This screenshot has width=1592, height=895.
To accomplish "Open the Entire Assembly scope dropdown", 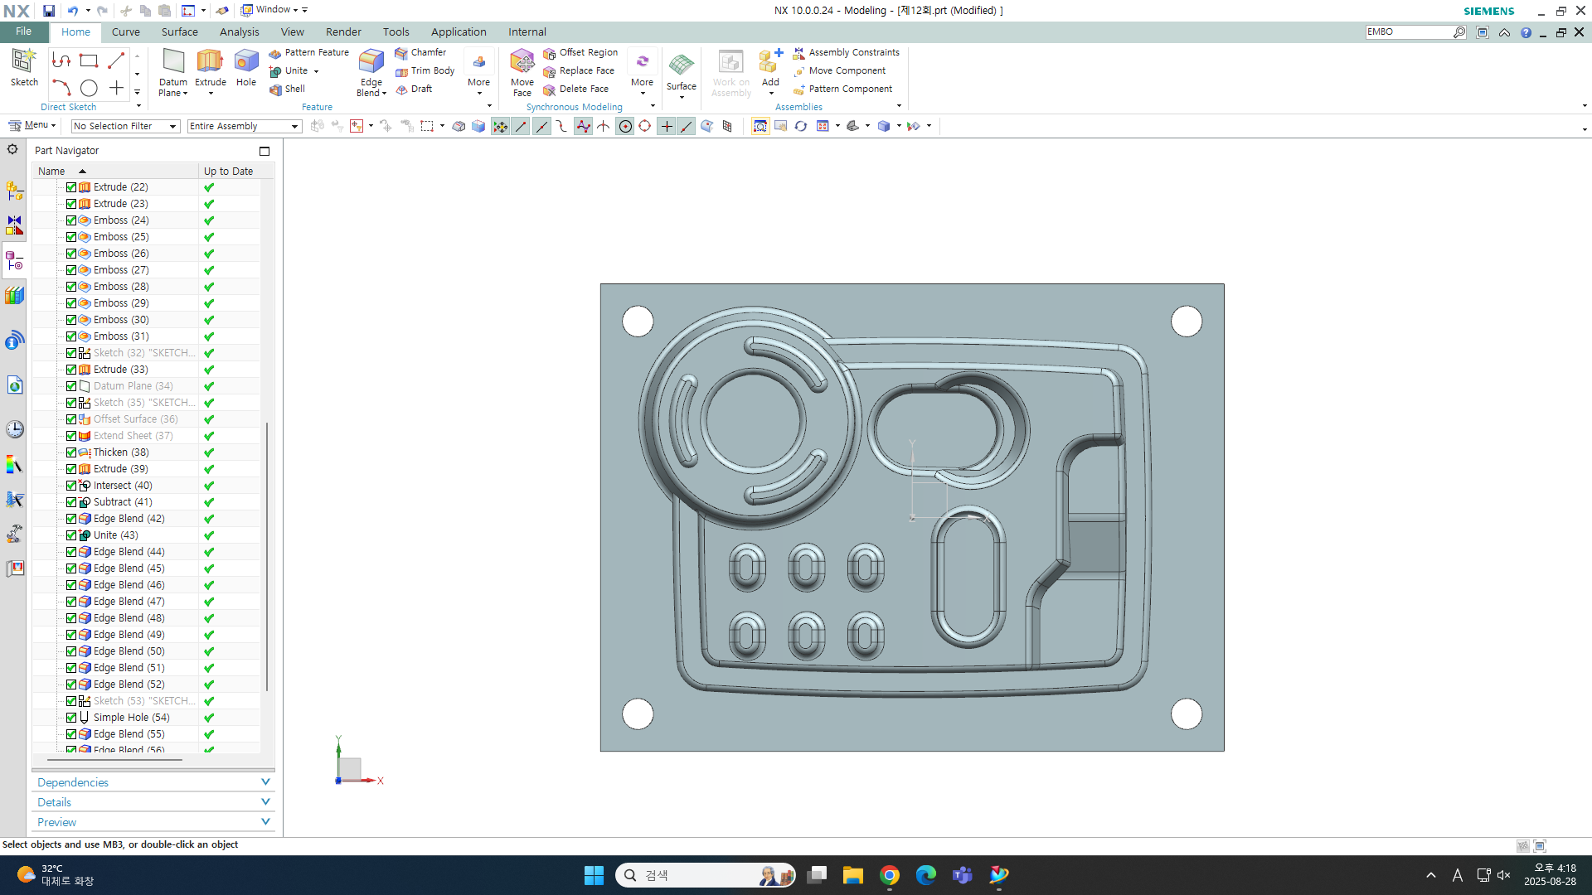I will 294,126.
